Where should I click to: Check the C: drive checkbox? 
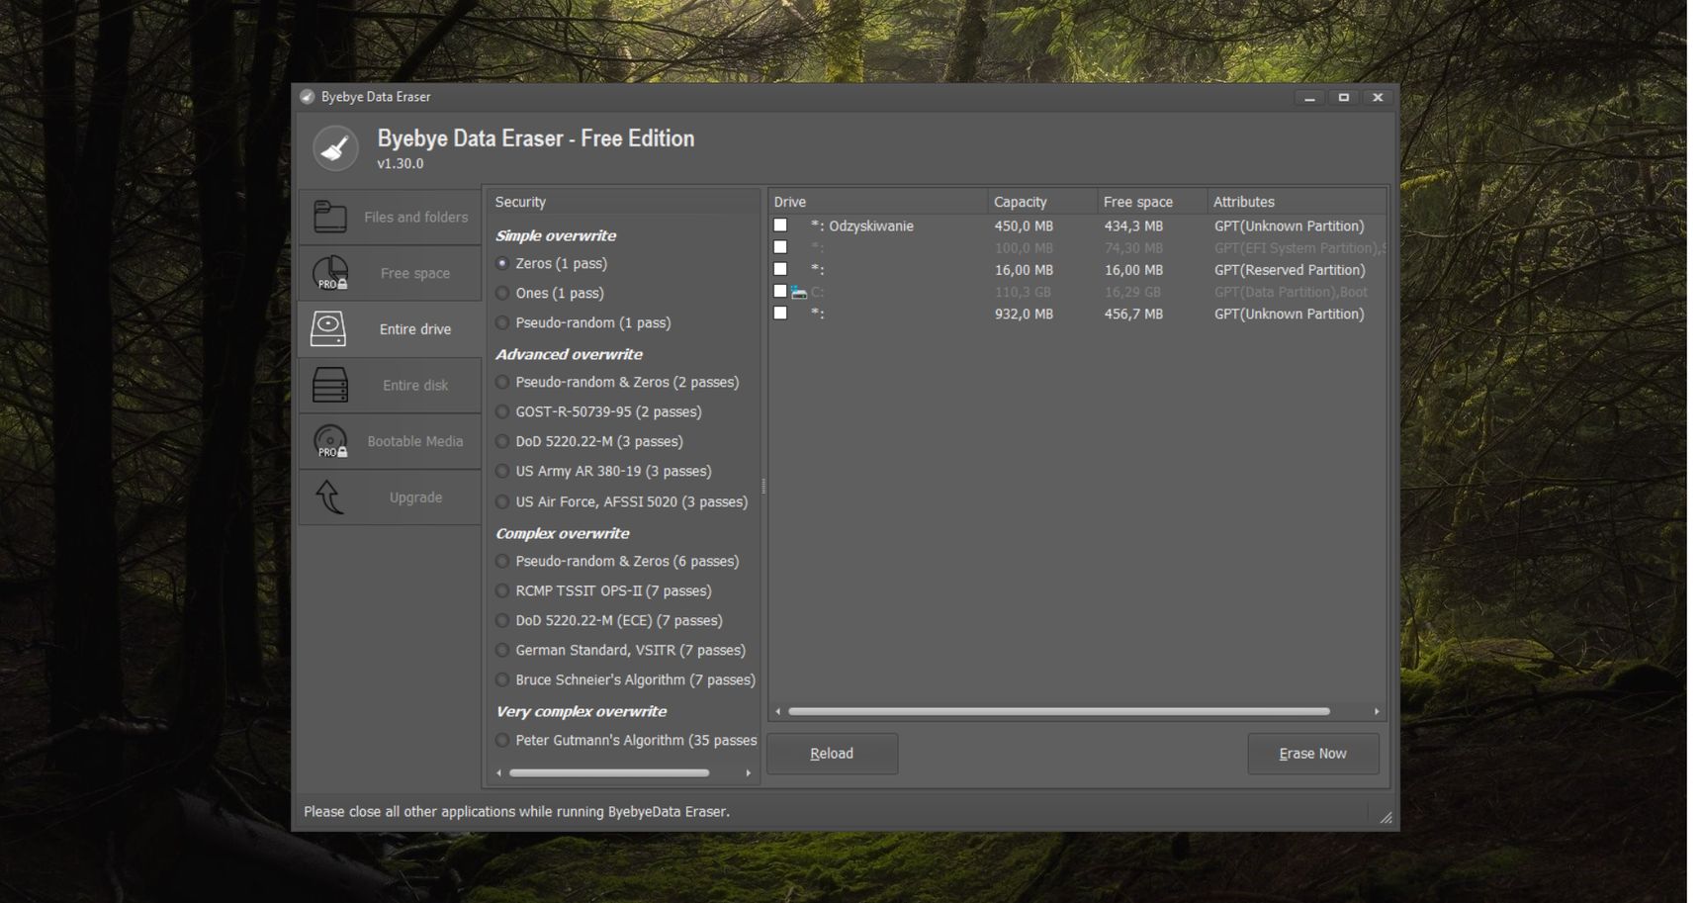point(780,291)
